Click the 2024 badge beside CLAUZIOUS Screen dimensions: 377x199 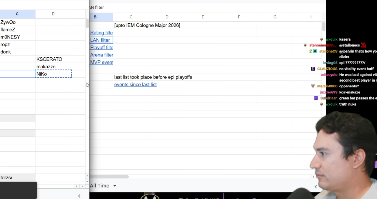click(313, 69)
